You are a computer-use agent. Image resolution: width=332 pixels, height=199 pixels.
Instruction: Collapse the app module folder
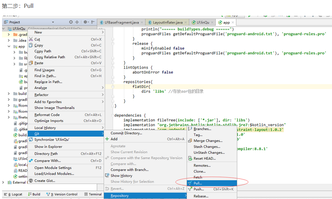pyautogui.click(x=9, y=46)
